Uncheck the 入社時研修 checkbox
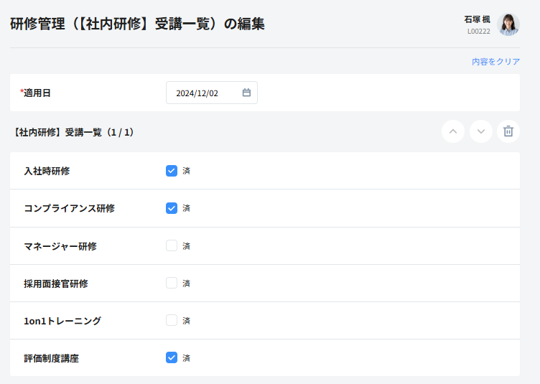This screenshot has width=540, height=384. [172, 171]
